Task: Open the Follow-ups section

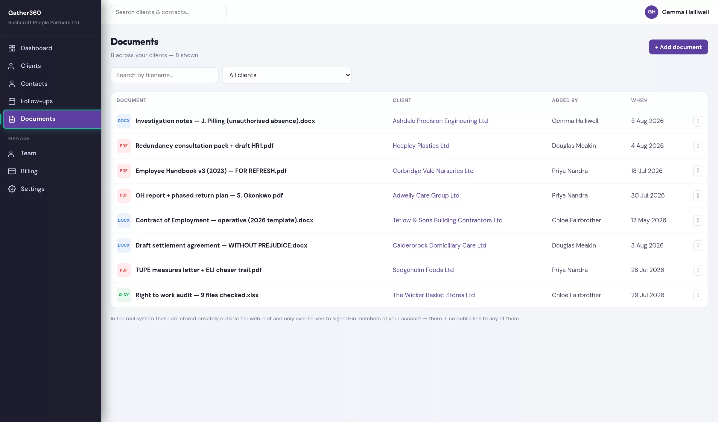Action: [x=51, y=101]
